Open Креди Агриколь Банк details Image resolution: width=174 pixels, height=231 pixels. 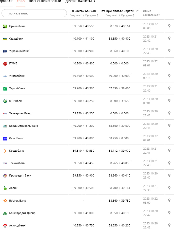24,126
